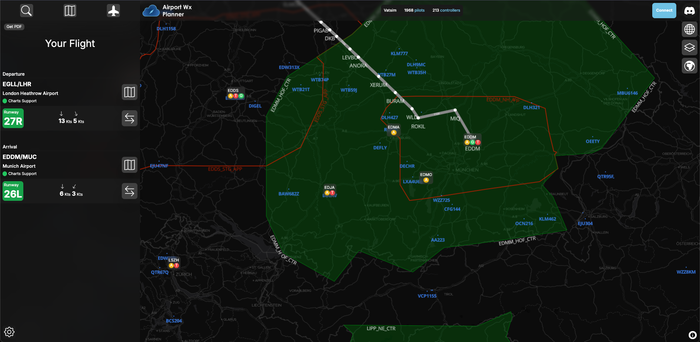Swap runway for arrival 26L
The height and width of the screenshot is (342, 700).
click(x=129, y=191)
